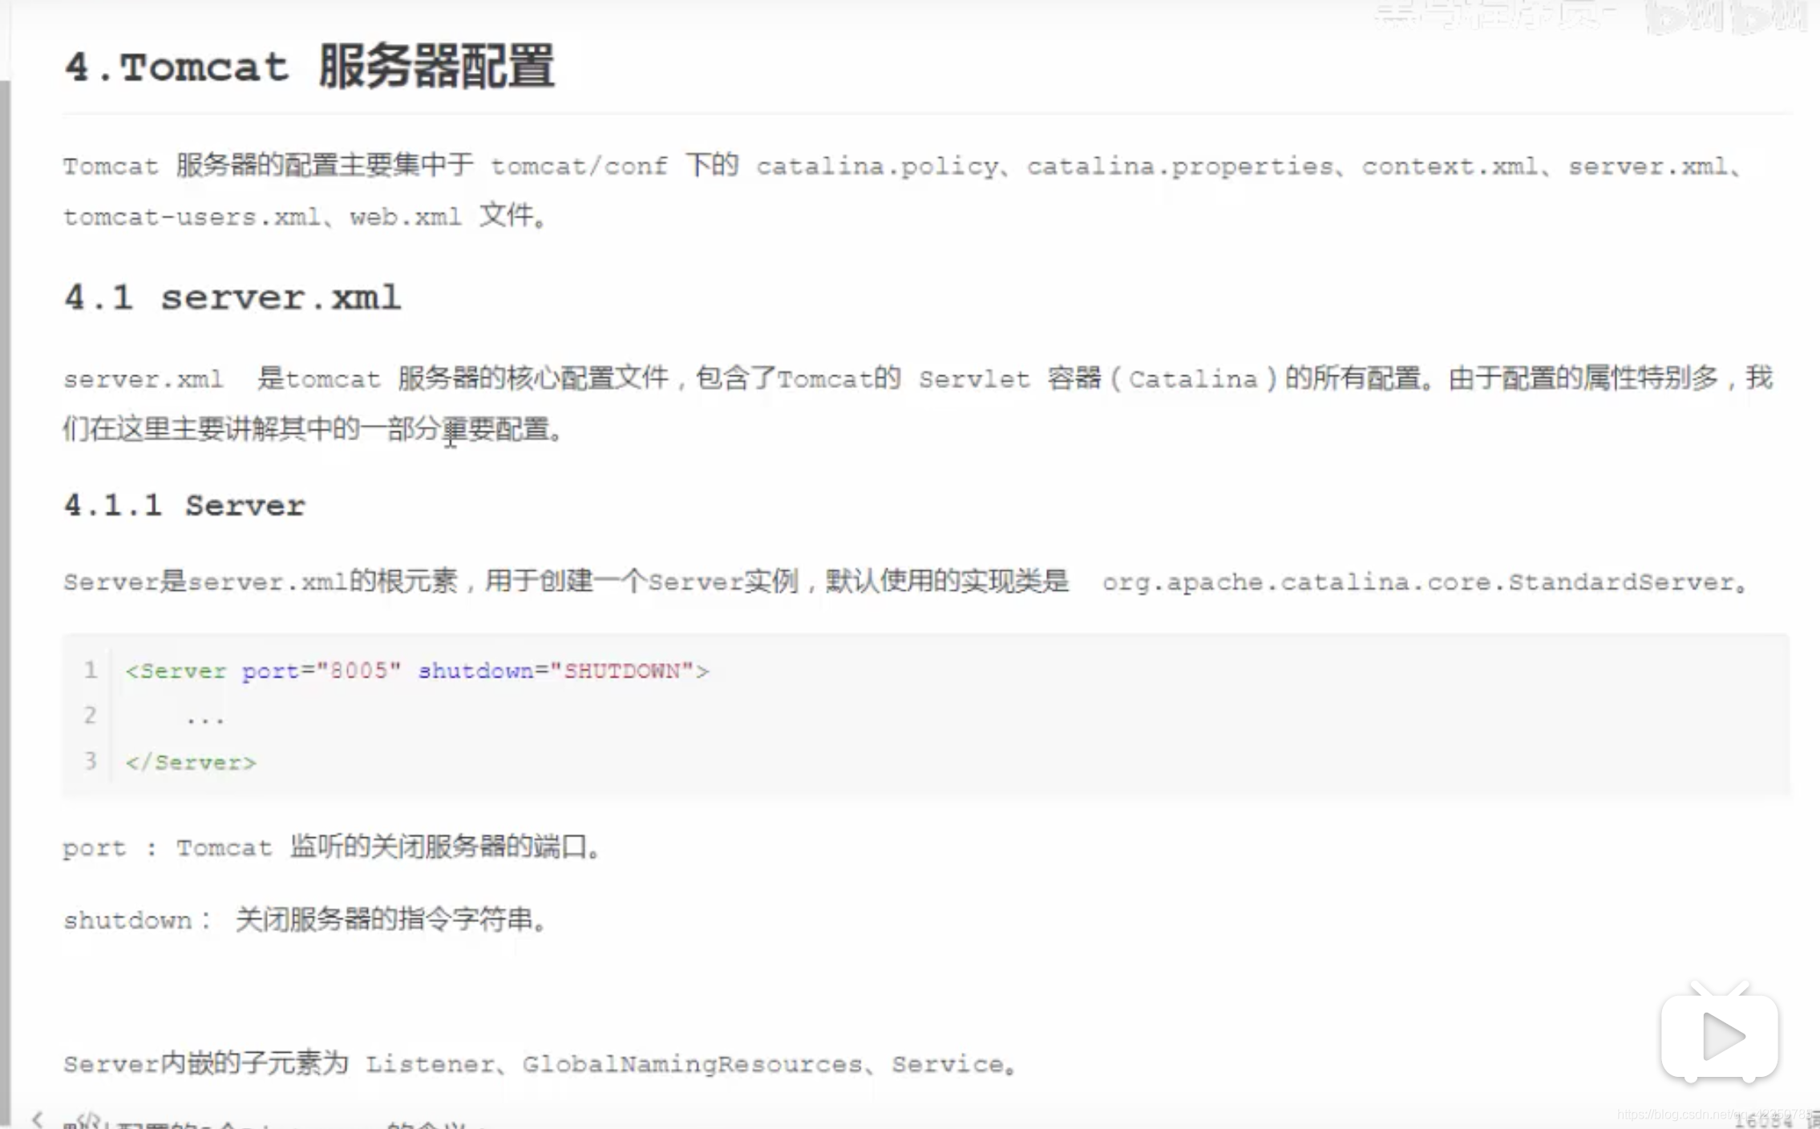Click 'tomcat-users.xml' text
The width and height of the screenshot is (1820, 1129).
pyautogui.click(x=192, y=216)
